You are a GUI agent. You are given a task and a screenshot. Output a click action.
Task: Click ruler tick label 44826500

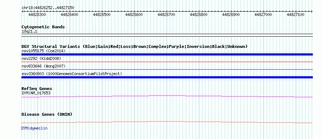pyautogui.click(x=102, y=15)
